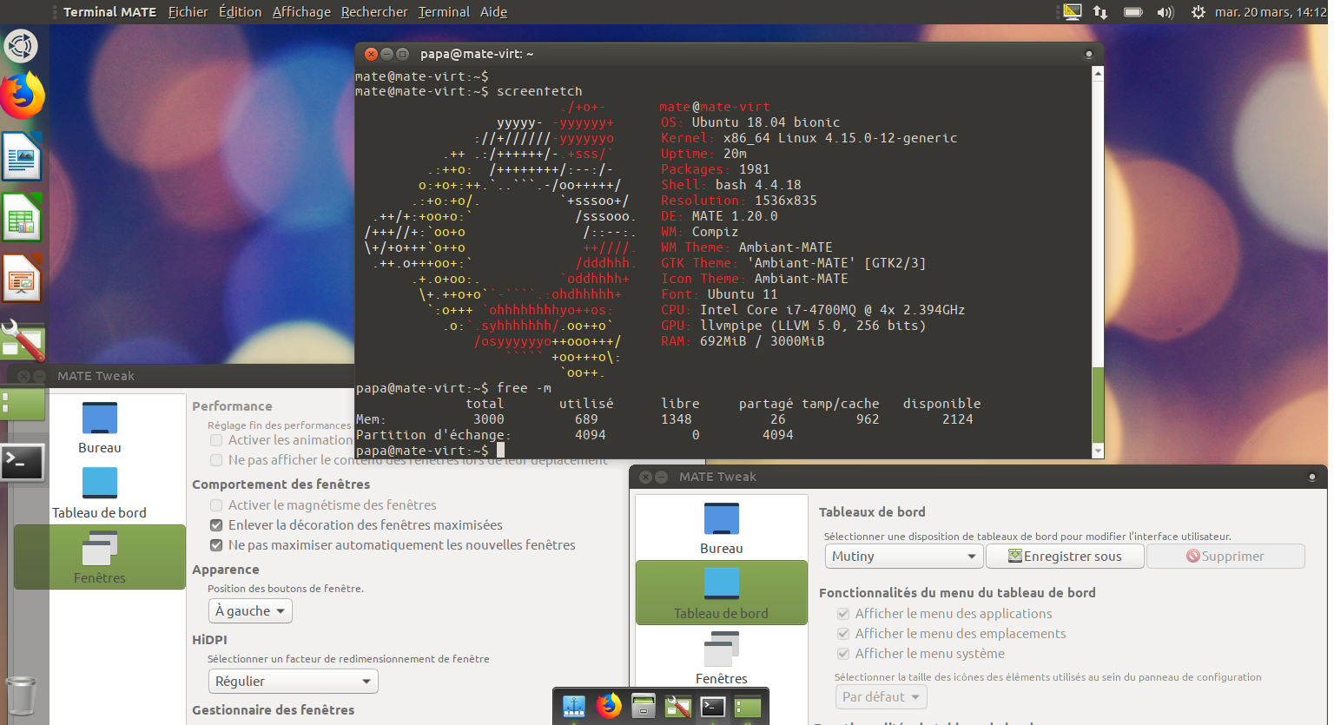This screenshot has width=1334, height=725.
Task: Select Bureau in background MATE Tweak sidebar
Action: [x=100, y=428]
